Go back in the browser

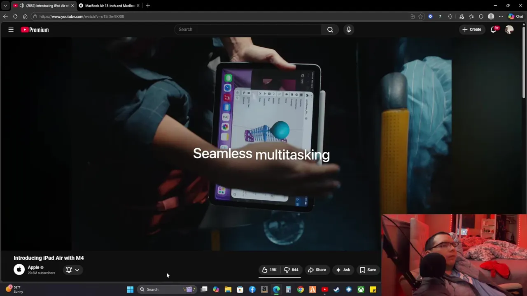(x=5, y=16)
